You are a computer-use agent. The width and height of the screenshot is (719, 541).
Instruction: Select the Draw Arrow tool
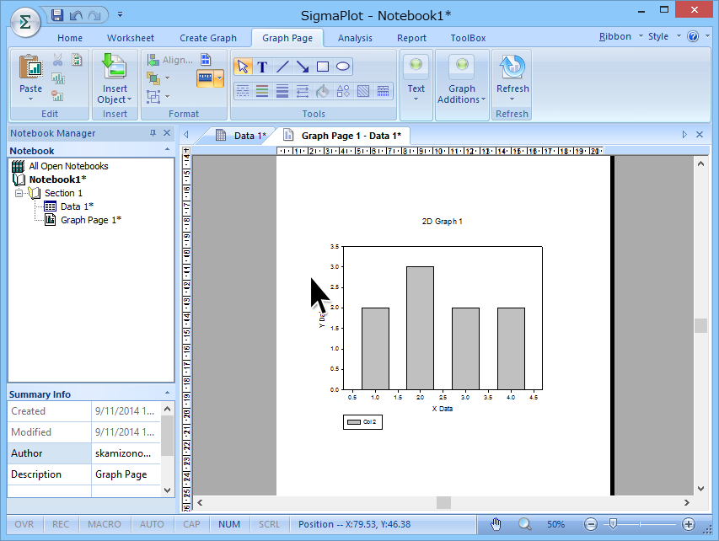point(303,67)
